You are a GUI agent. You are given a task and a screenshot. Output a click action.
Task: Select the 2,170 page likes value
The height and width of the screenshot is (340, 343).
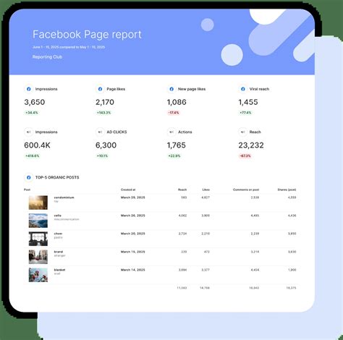pyautogui.click(x=105, y=102)
